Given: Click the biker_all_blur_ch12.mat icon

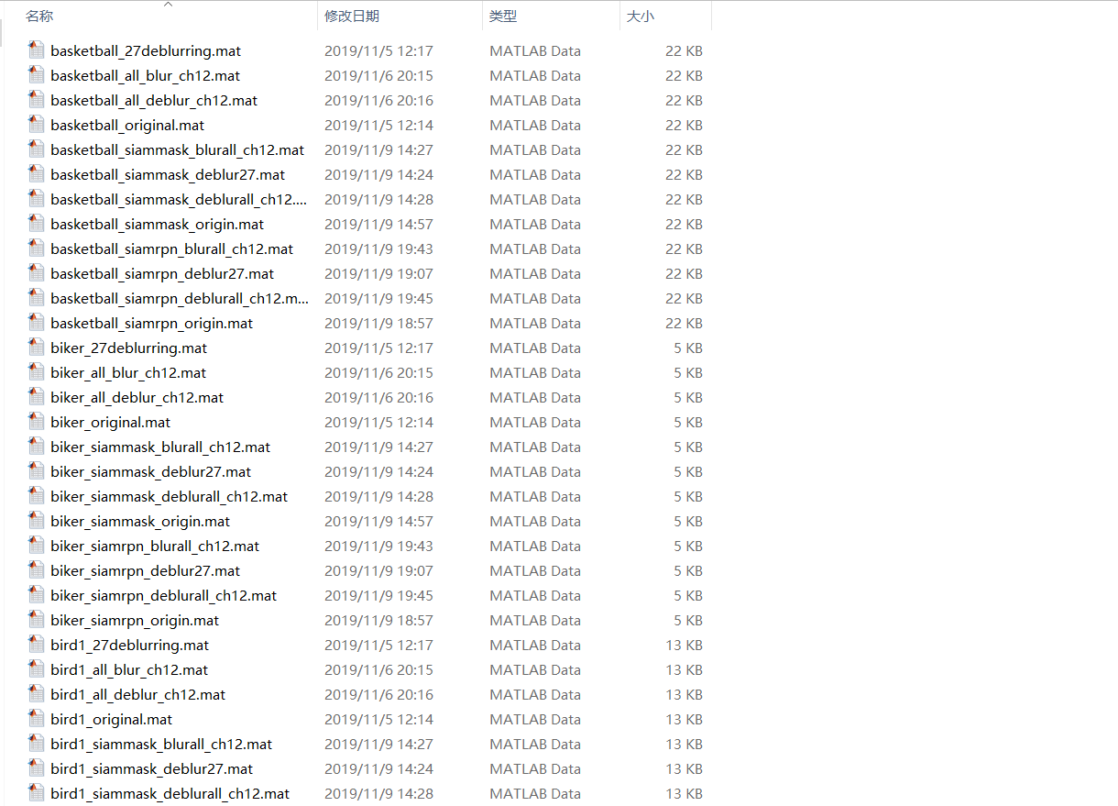Looking at the screenshot, I should 36,372.
